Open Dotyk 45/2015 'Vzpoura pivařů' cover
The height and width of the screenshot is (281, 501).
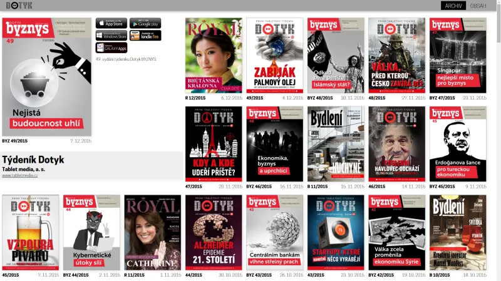pyautogui.click(x=30, y=232)
